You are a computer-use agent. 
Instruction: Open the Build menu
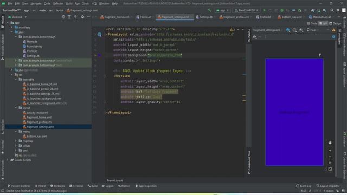(x=69, y=4)
